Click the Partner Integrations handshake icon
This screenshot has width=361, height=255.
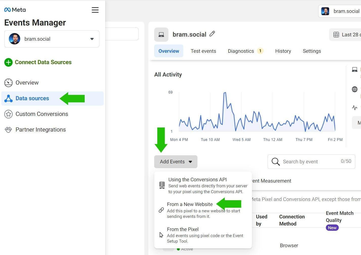tap(8, 130)
